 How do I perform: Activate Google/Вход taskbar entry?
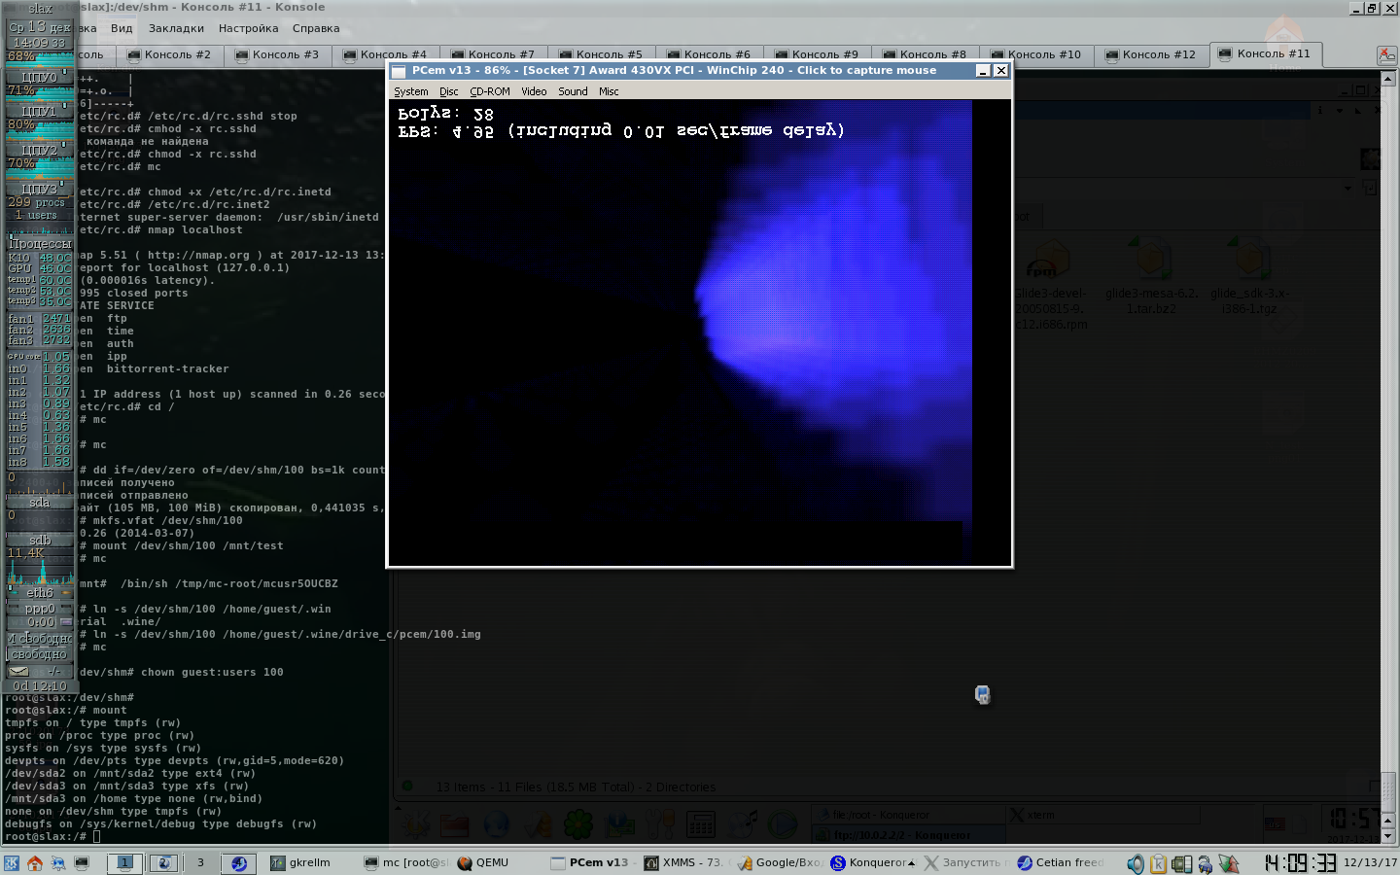[780, 862]
